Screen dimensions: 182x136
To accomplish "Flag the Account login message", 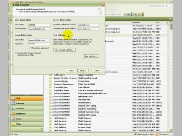I will (x=168, y=127).
